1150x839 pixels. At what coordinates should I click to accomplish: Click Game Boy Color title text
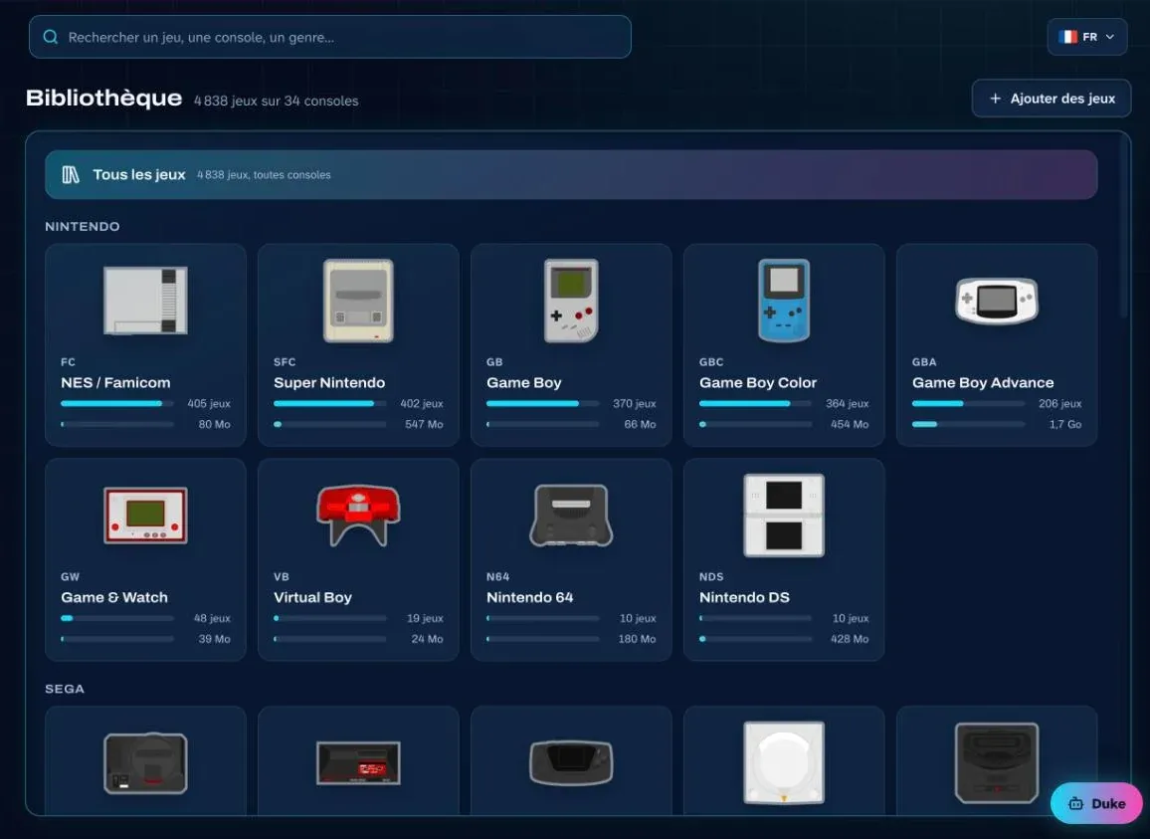(x=758, y=382)
